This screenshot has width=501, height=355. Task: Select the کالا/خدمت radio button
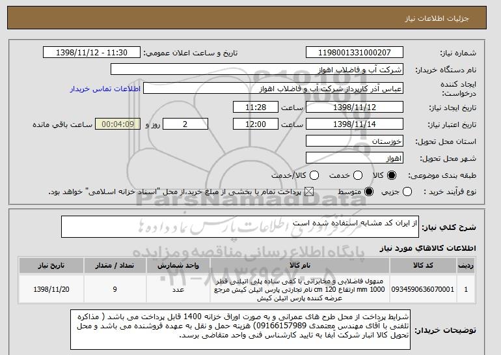point(314,175)
